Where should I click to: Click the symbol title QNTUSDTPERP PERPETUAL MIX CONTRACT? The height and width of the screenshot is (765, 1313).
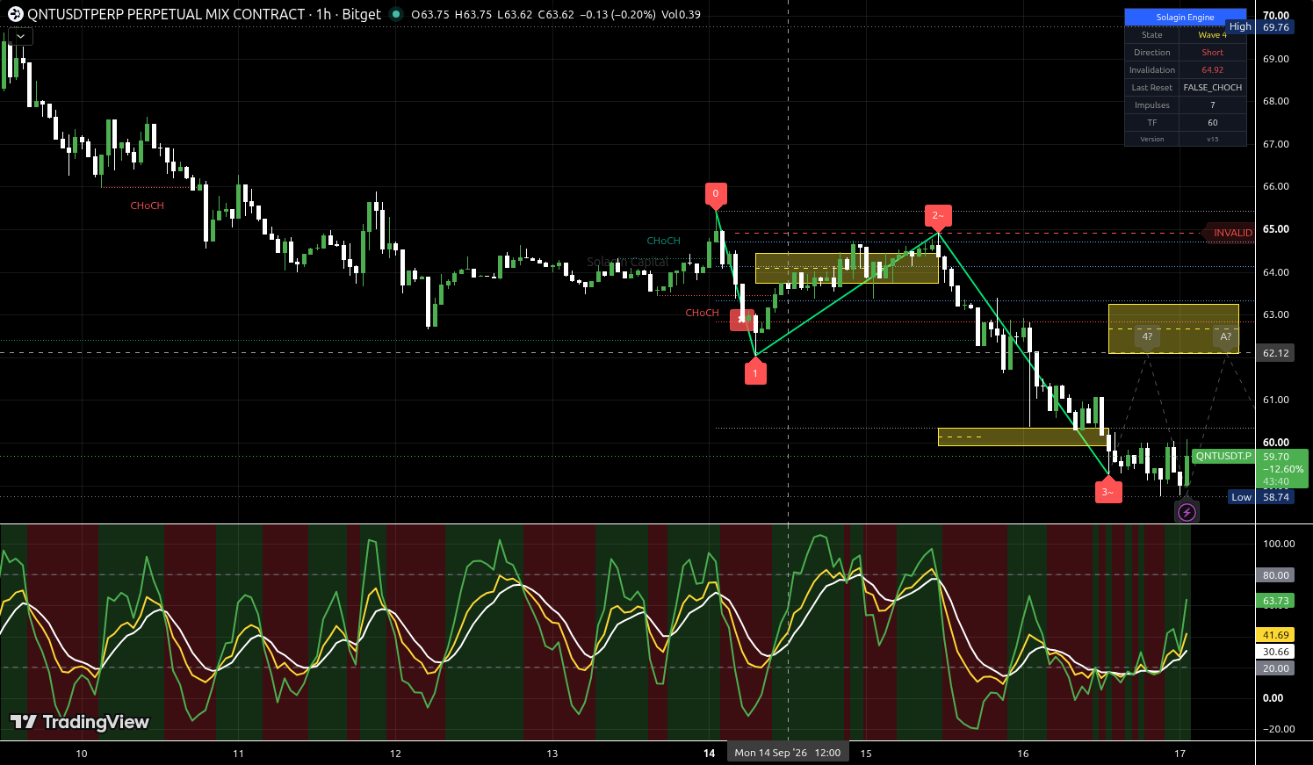(166, 14)
